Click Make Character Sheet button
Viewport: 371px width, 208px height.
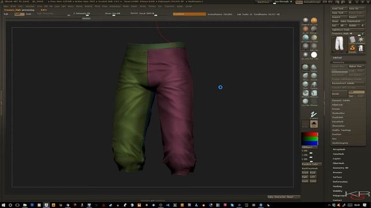[x=283, y=196]
